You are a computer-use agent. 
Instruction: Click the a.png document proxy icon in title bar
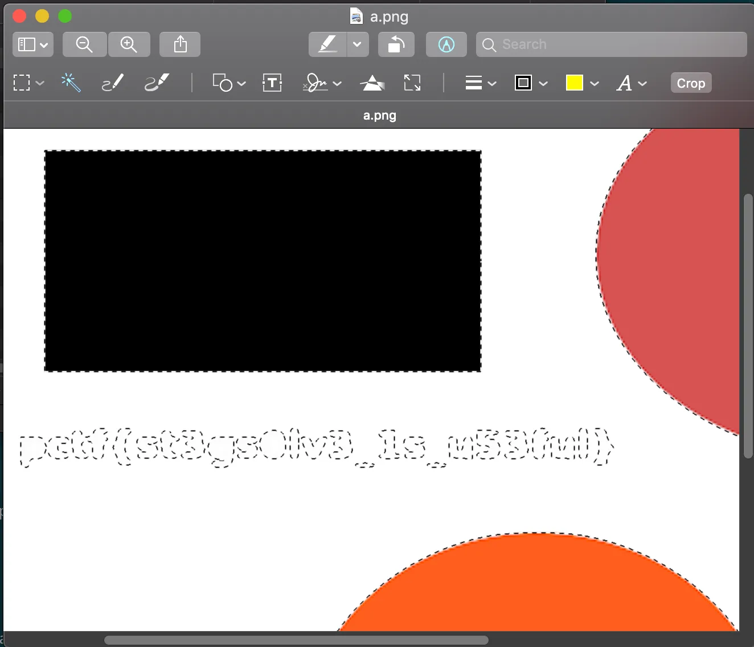point(356,16)
